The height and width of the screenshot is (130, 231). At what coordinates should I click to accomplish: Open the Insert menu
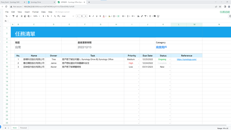(x=27, y=12)
